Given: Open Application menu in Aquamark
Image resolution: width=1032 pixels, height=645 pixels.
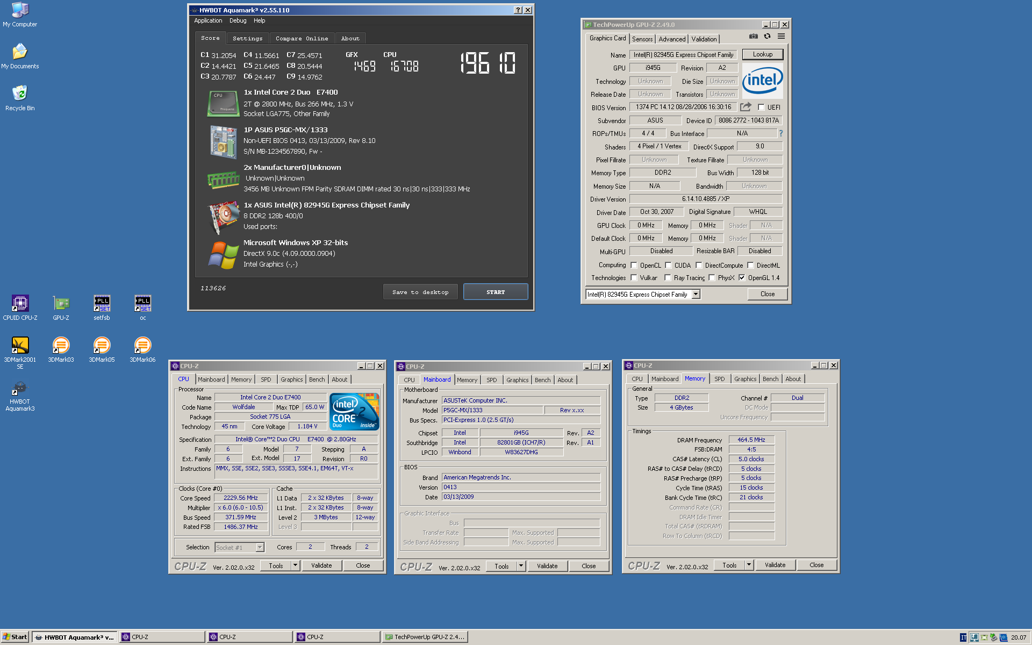Looking at the screenshot, I should pos(208,20).
